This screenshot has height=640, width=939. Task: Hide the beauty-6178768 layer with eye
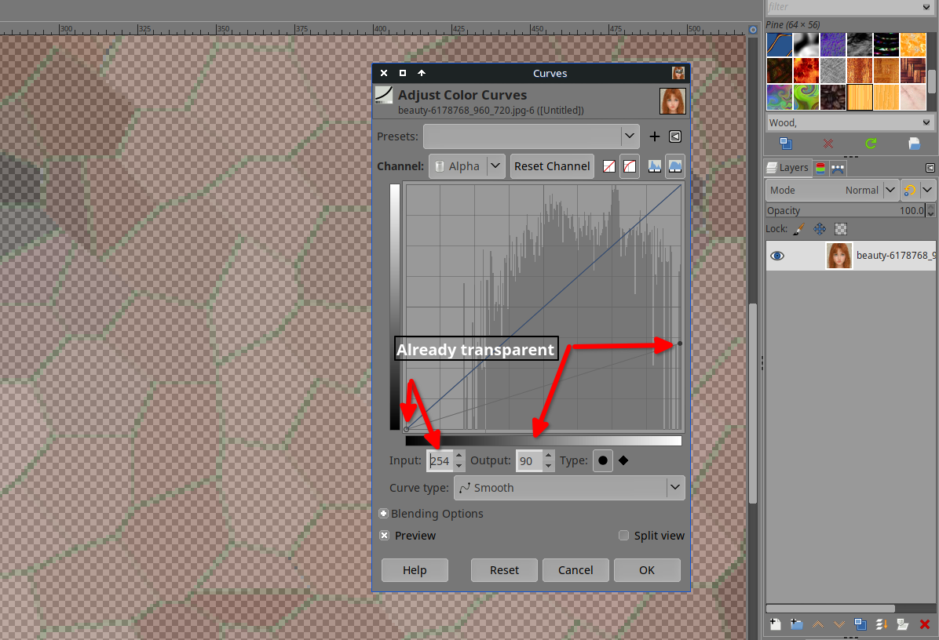pyautogui.click(x=777, y=256)
